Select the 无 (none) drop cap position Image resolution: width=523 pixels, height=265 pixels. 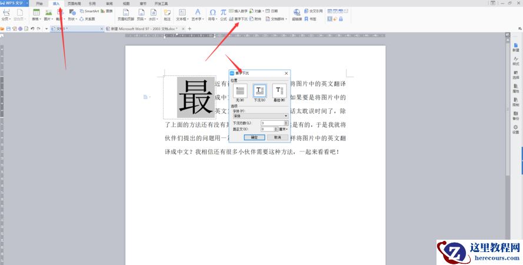pyautogui.click(x=239, y=92)
